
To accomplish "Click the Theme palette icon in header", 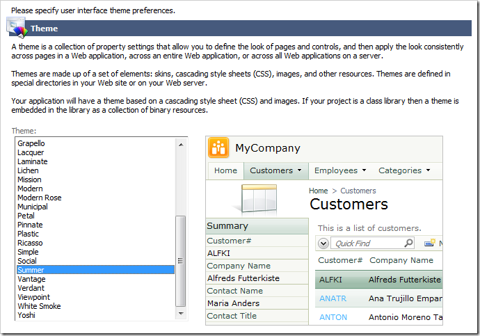I will pyautogui.click(x=16, y=28).
